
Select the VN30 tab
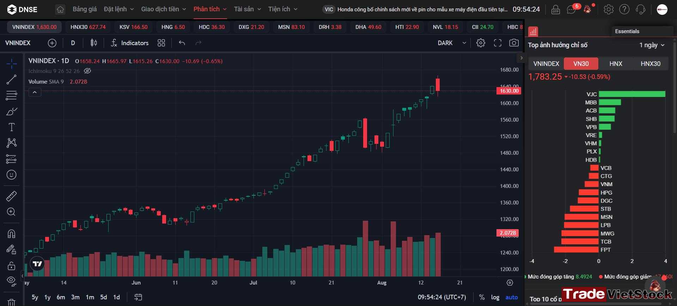click(x=581, y=64)
